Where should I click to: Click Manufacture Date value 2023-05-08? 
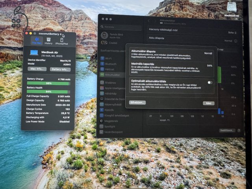pyautogui.click(x=63, y=105)
